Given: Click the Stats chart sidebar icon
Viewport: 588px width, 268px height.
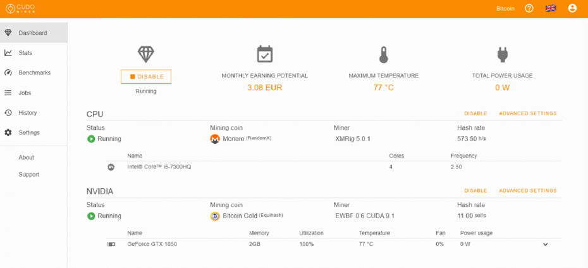Looking at the screenshot, I should tap(8, 53).
